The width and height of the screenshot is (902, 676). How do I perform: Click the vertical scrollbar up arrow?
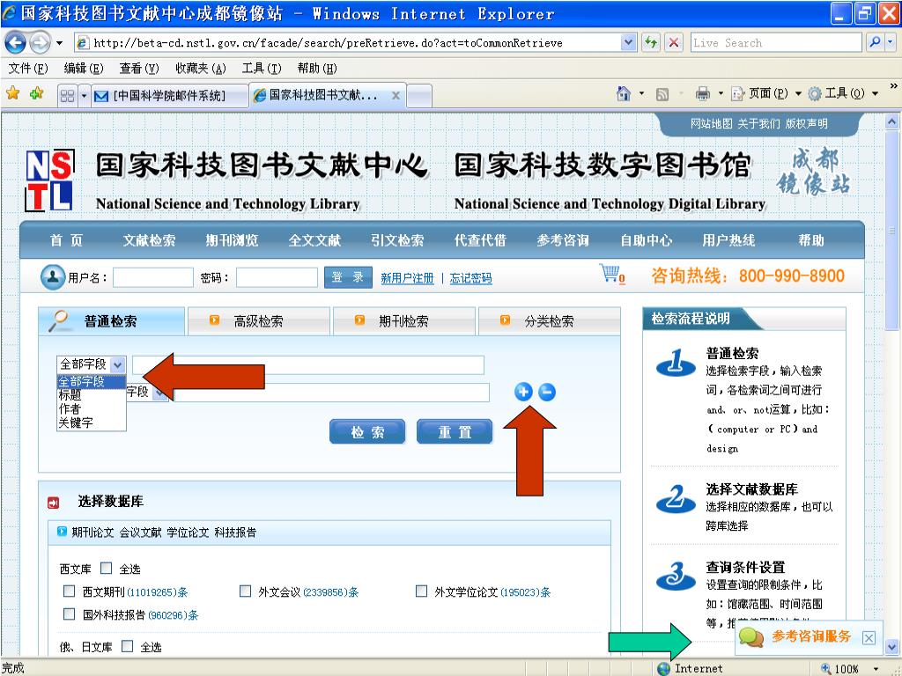891,121
